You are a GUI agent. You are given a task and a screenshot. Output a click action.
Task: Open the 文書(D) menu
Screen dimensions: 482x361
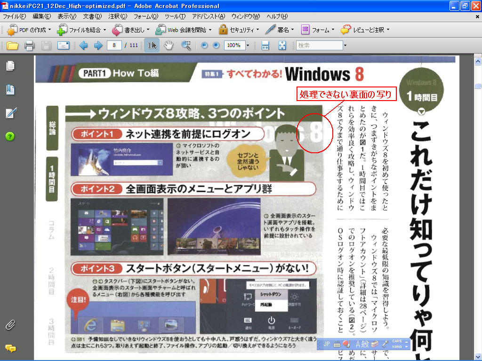[92, 16]
